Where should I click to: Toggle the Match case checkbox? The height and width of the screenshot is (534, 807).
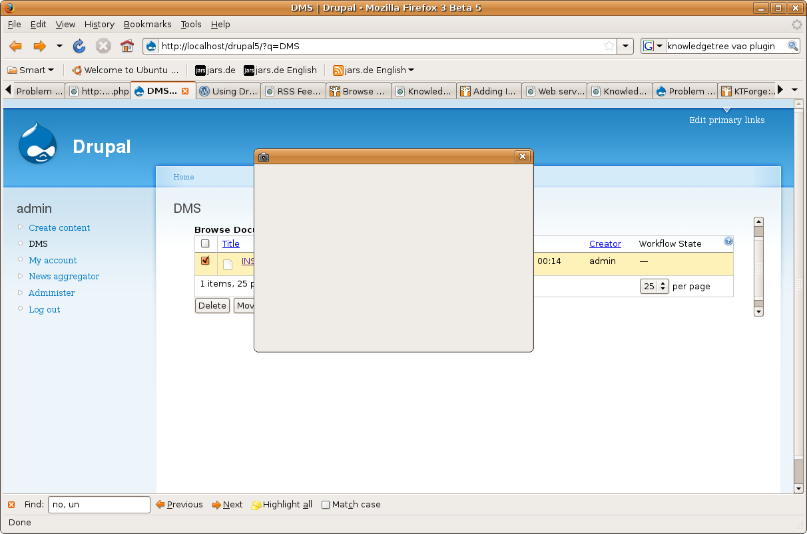tap(326, 505)
